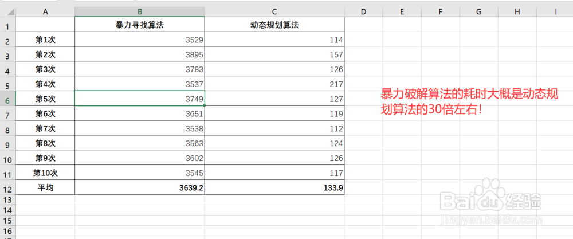Select column D header

pyautogui.click(x=363, y=11)
